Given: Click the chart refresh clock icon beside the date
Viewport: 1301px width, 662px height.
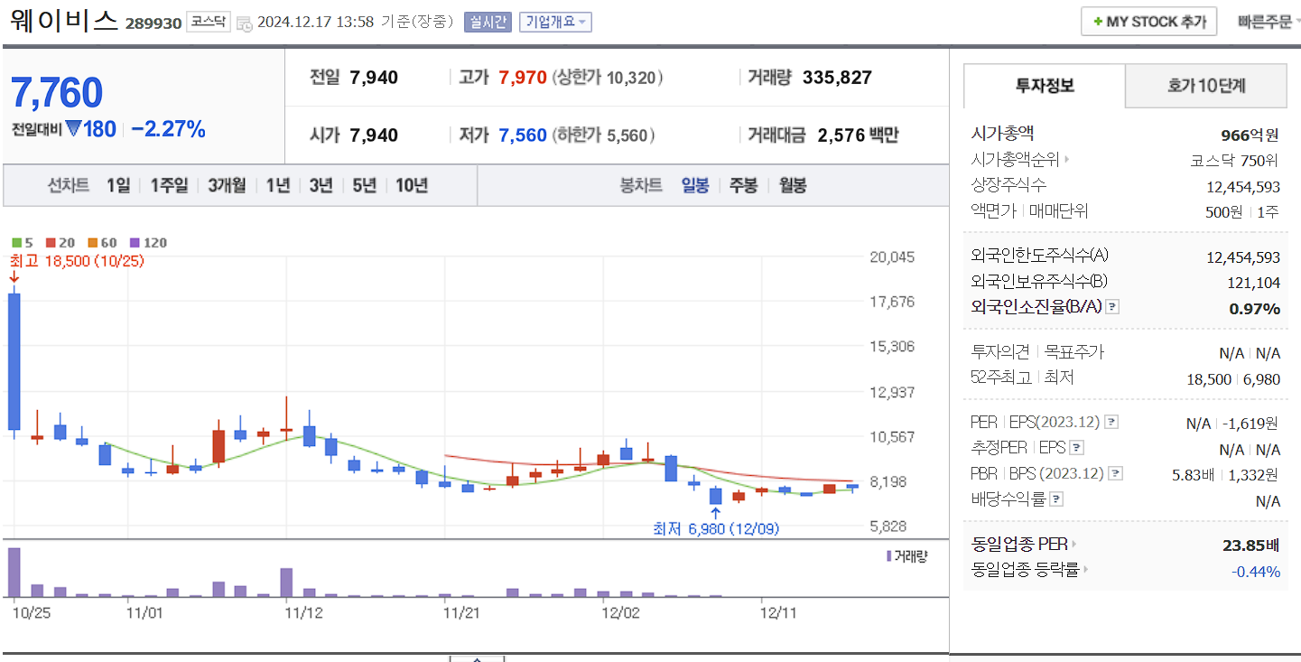Looking at the screenshot, I should 244,22.
